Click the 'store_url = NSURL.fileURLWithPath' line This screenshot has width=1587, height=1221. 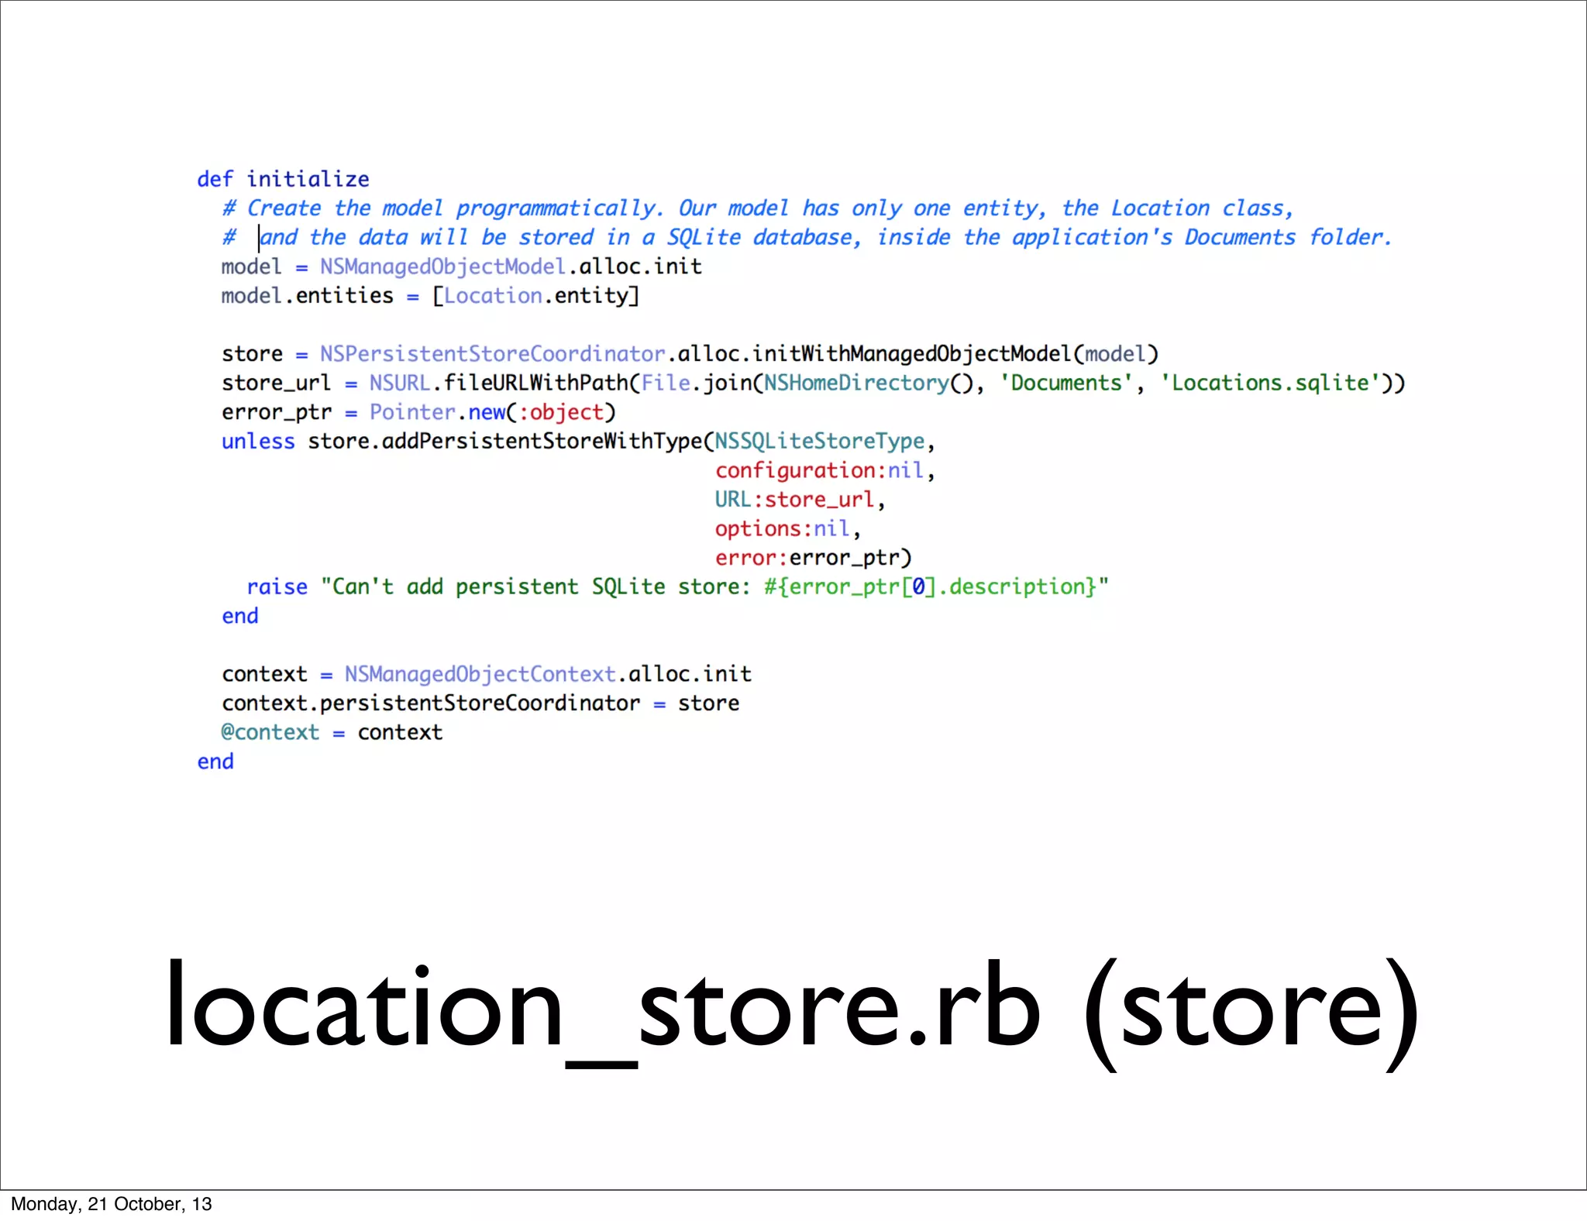[814, 383]
